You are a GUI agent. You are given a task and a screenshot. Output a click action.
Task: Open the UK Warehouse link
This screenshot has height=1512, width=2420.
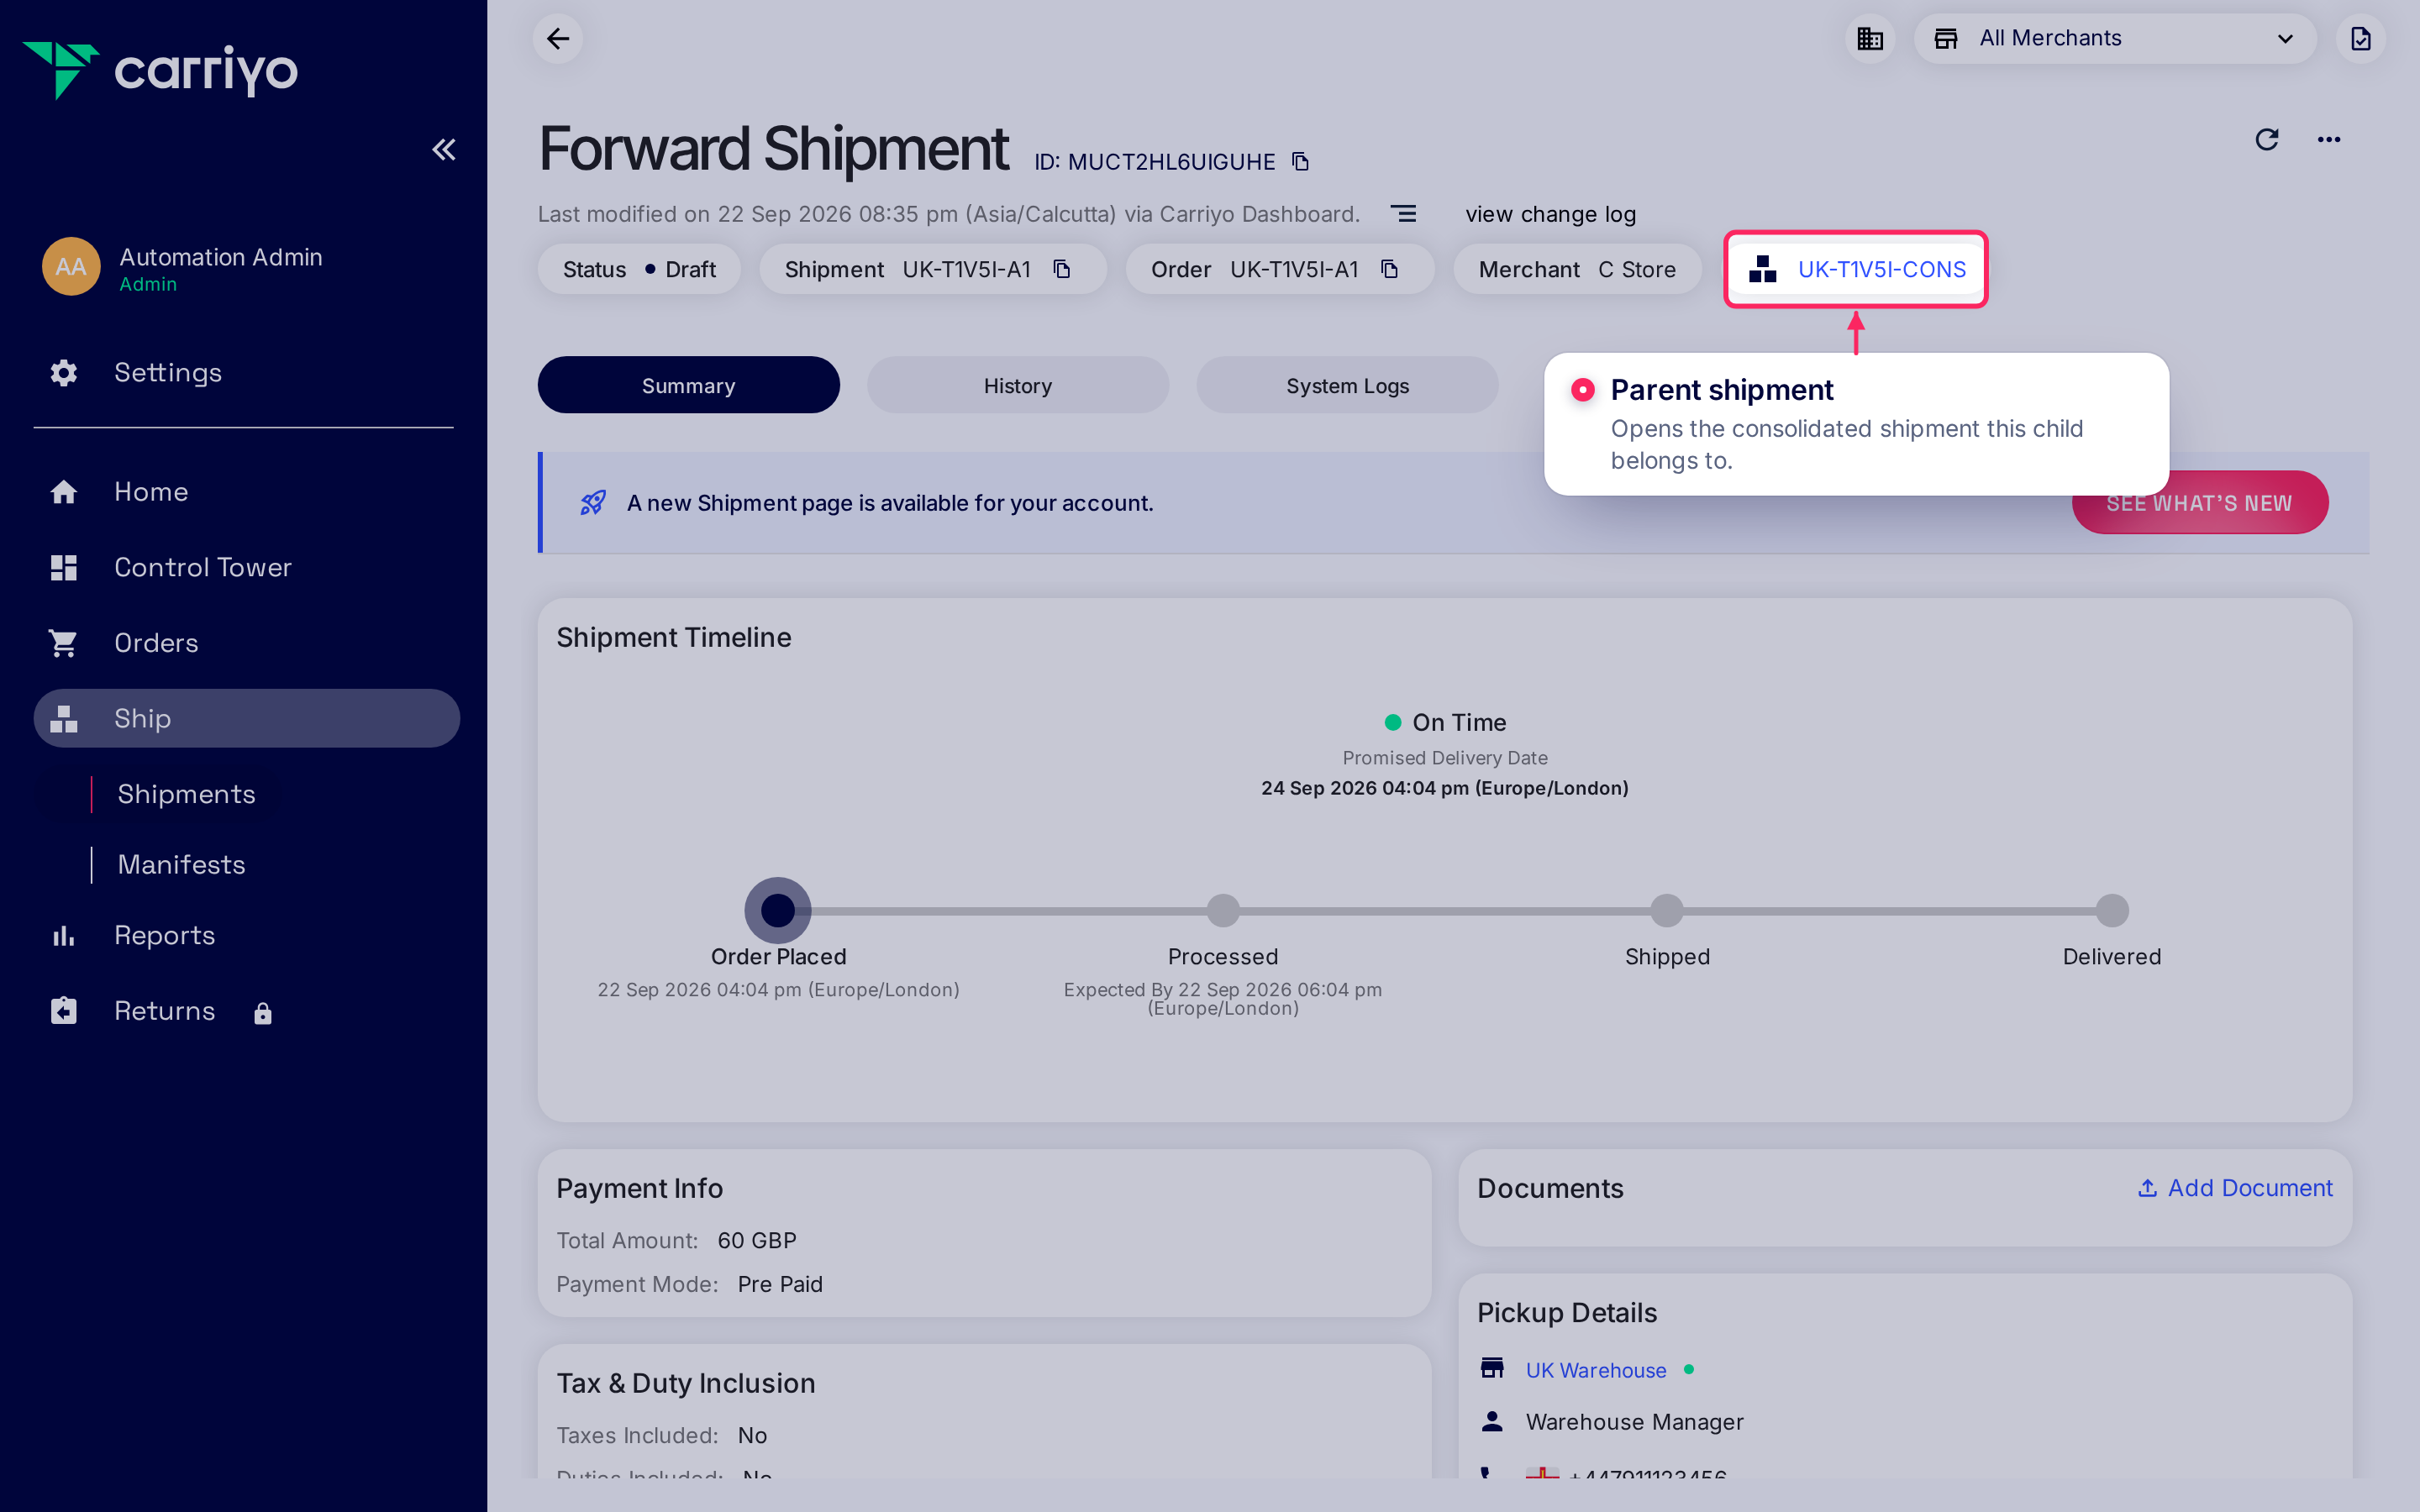tap(1595, 1370)
